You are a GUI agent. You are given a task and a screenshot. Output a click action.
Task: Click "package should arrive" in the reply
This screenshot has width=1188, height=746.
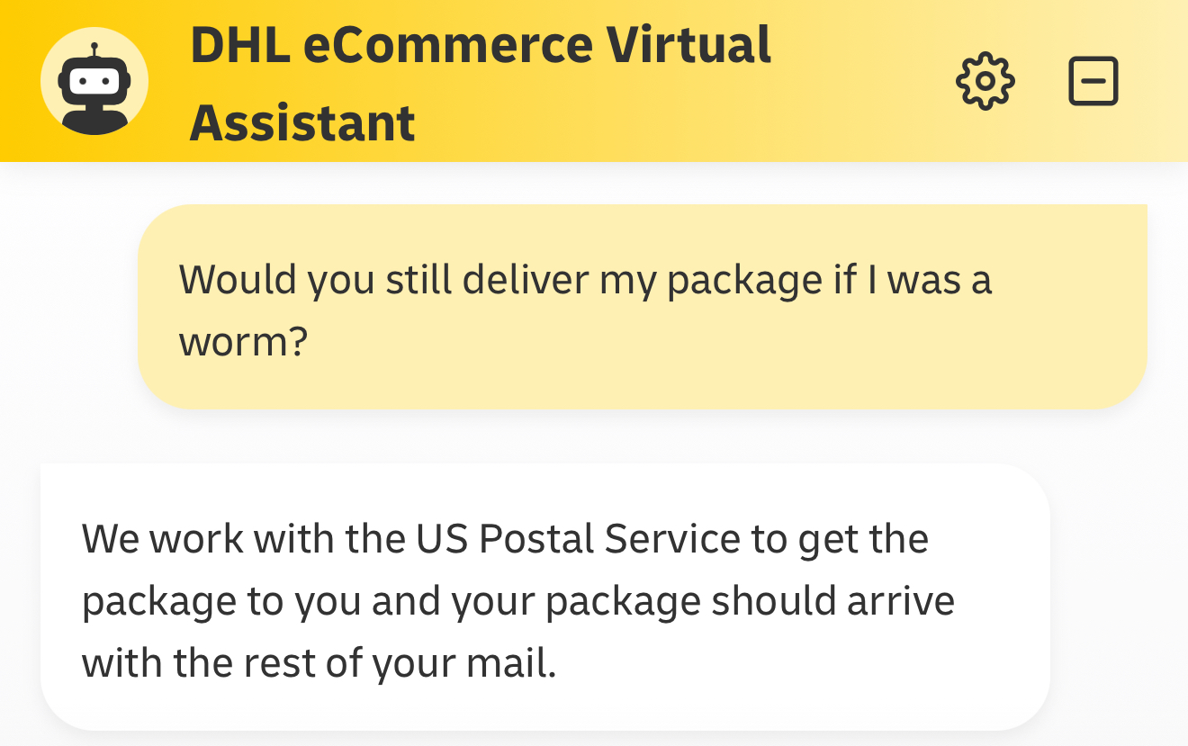point(751,602)
